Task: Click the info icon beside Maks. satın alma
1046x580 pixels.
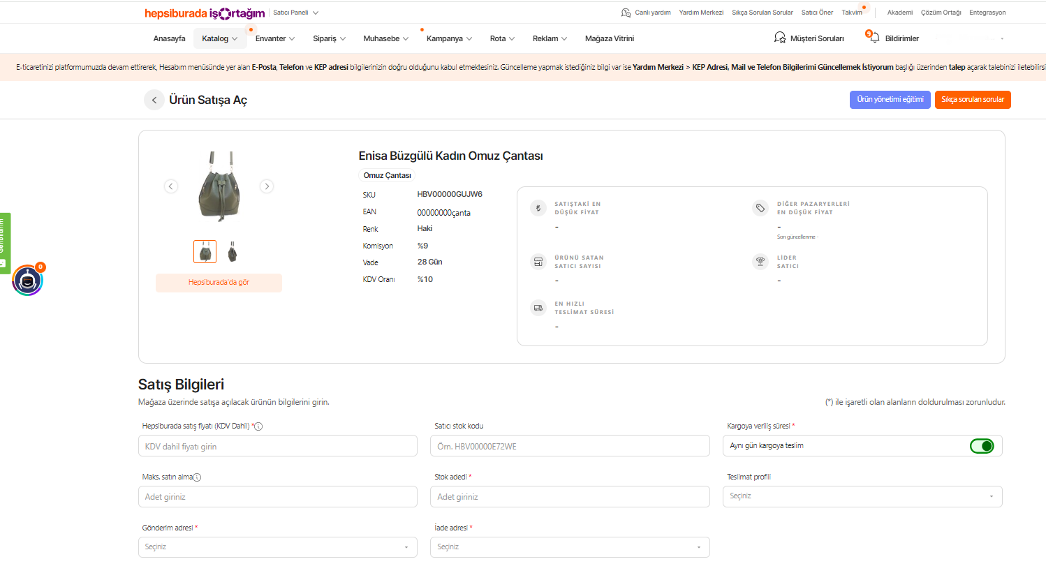Action: tap(197, 477)
